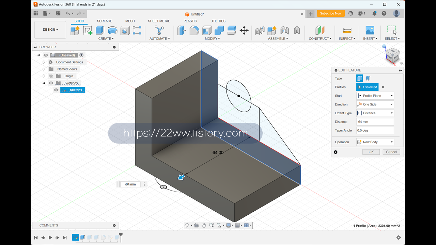Switch to the PLASTIC tab
Image resolution: width=436 pixels, height=245 pixels.
pyautogui.click(x=190, y=21)
